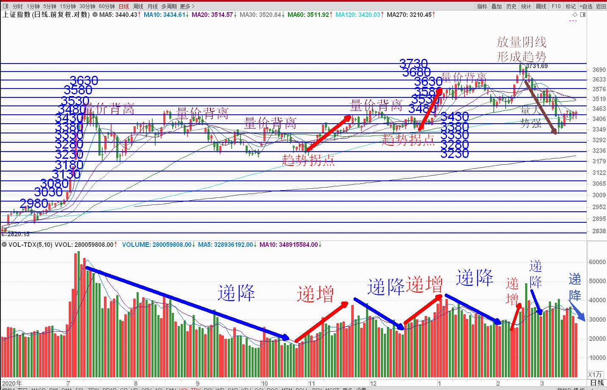Screen dimensions: 607x390
Task: Click the 日线 label at bottom right
Action: click(x=597, y=383)
